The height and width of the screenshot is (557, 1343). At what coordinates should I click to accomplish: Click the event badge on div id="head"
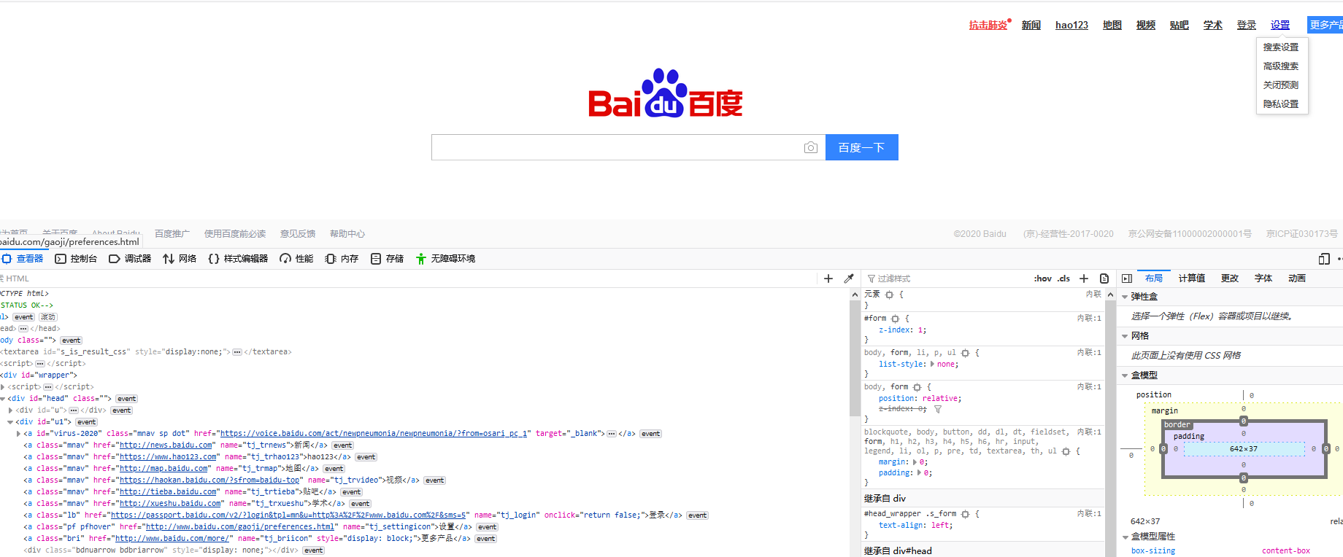126,399
